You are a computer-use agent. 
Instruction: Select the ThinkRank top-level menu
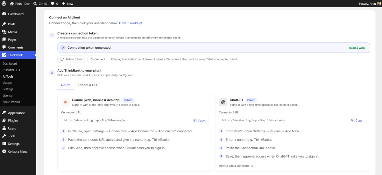(x=18, y=55)
